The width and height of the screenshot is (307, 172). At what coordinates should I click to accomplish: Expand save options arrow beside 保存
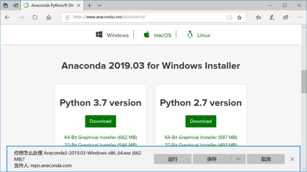coord(238,159)
